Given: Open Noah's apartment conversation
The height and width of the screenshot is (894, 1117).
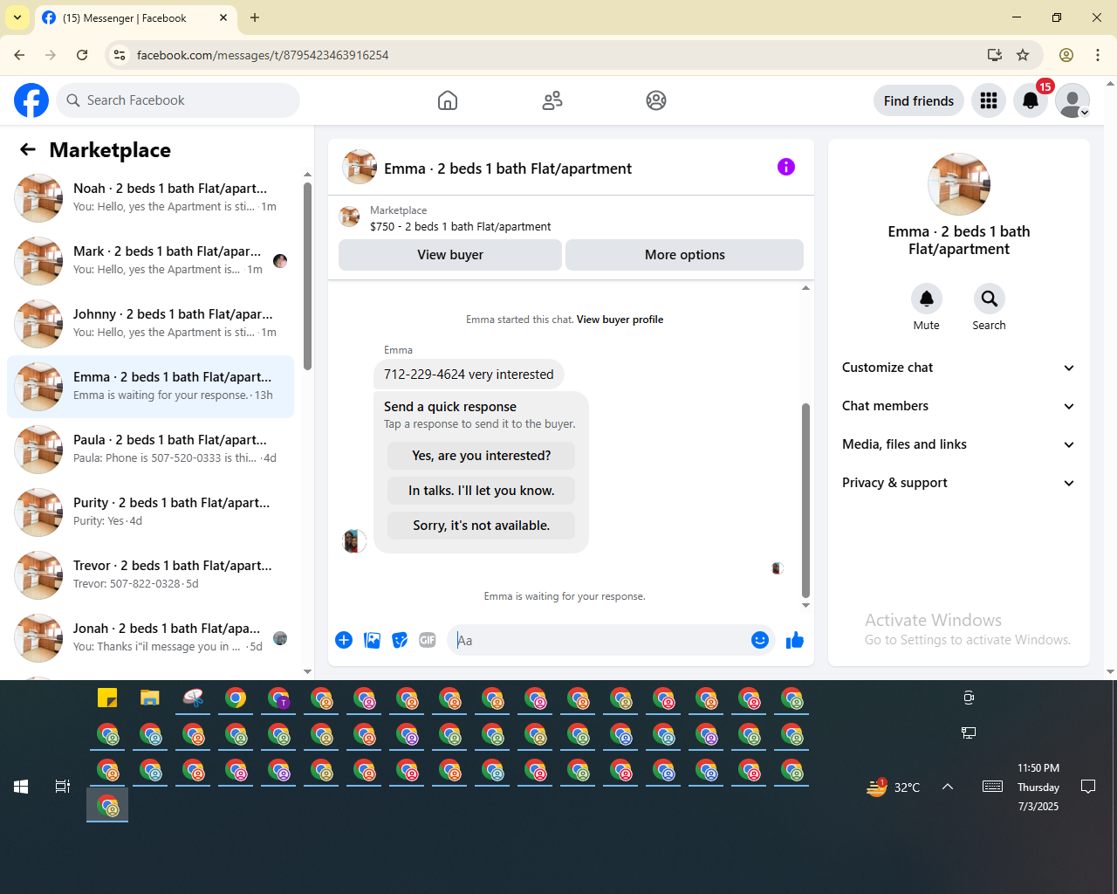Looking at the screenshot, I should (150, 198).
